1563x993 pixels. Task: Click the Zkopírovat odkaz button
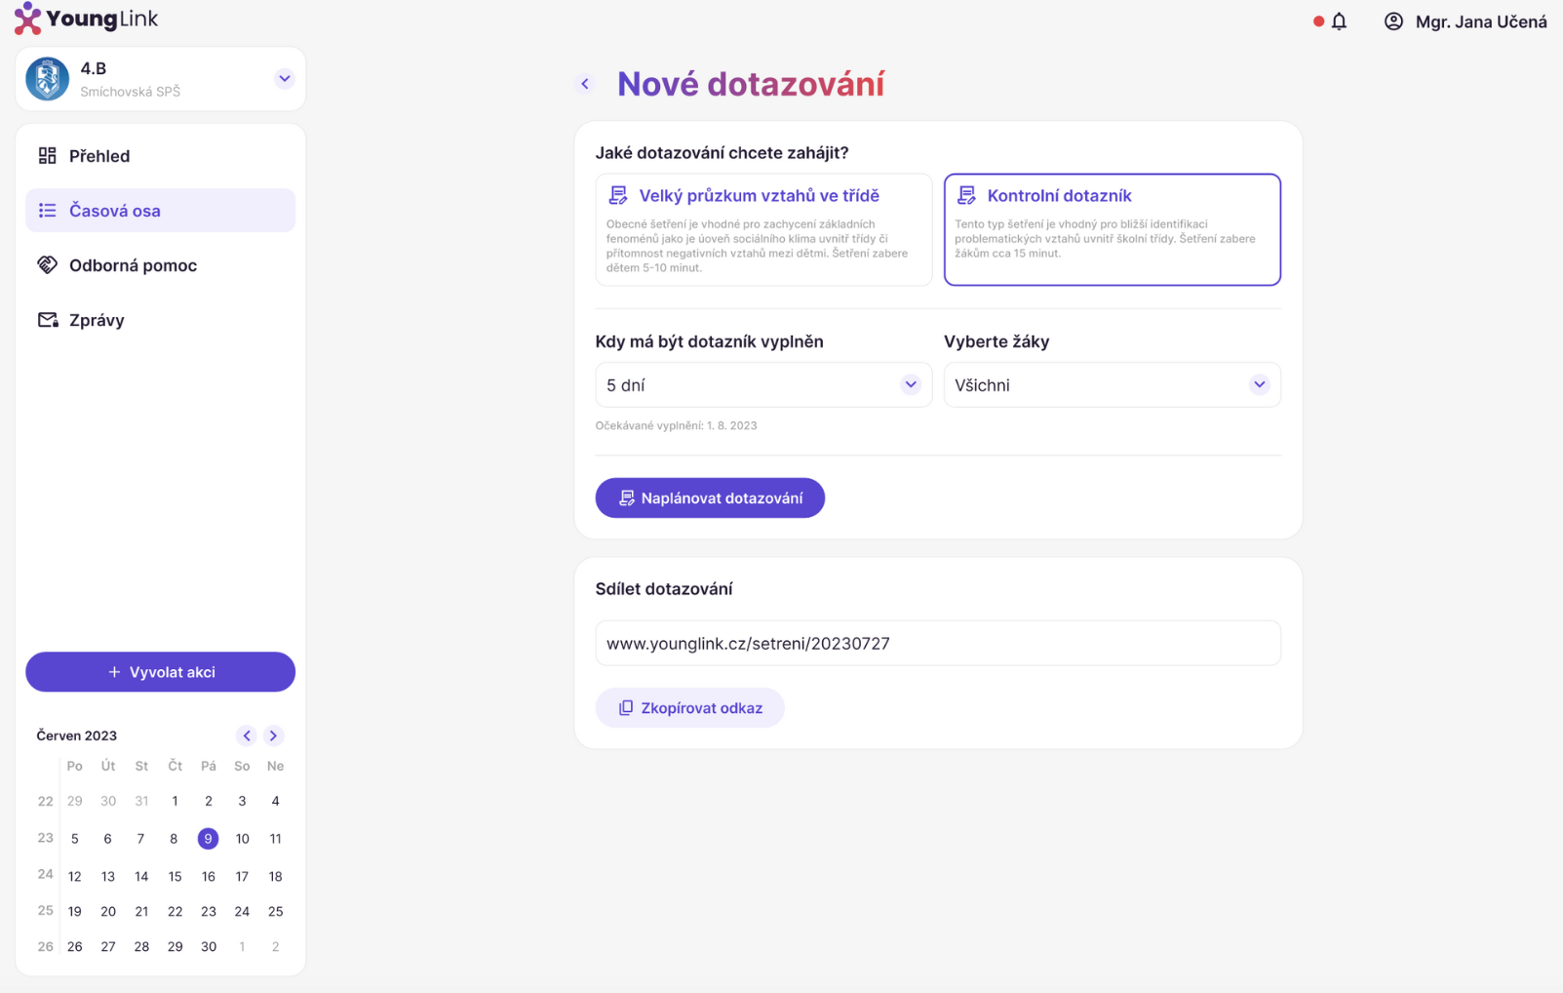click(689, 708)
